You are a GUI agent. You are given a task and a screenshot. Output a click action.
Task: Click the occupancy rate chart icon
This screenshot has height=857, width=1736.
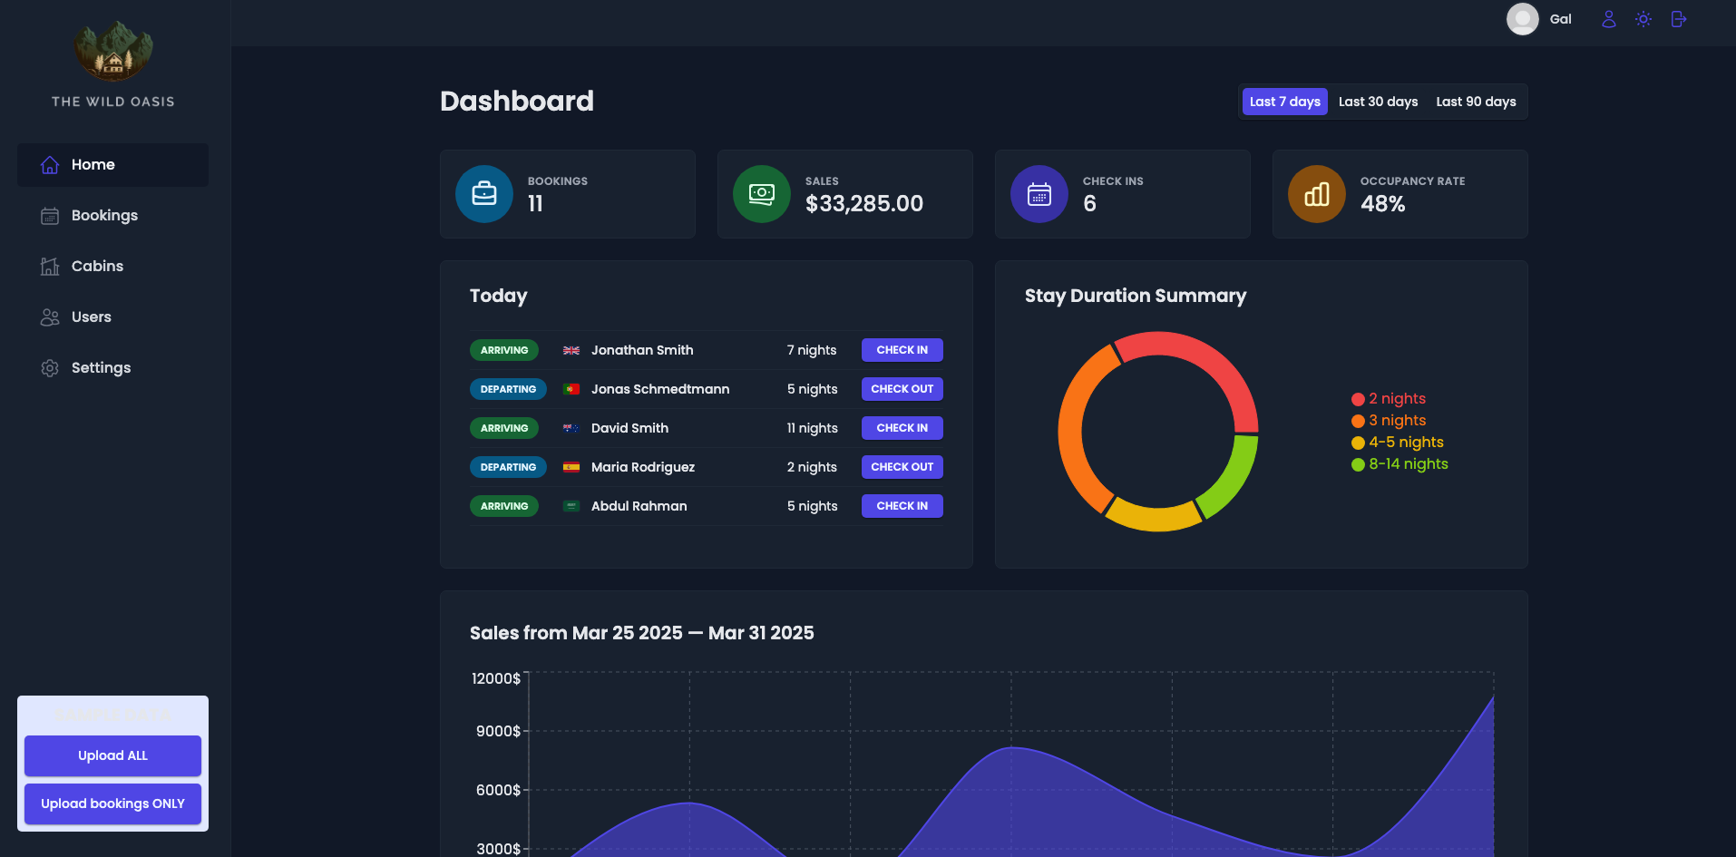(x=1317, y=194)
